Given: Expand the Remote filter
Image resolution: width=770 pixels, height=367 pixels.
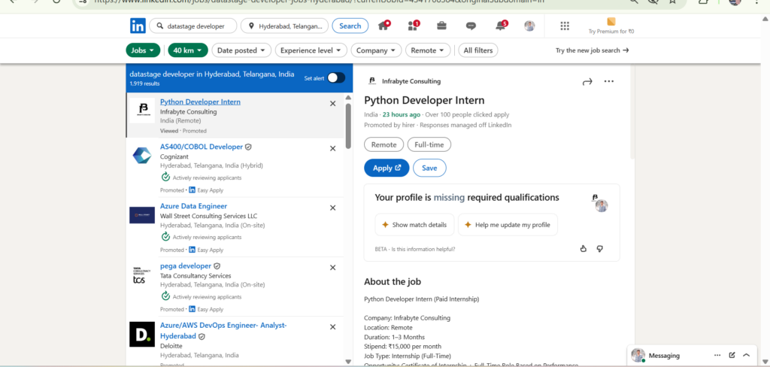Looking at the screenshot, I should [x=428, y=50].
